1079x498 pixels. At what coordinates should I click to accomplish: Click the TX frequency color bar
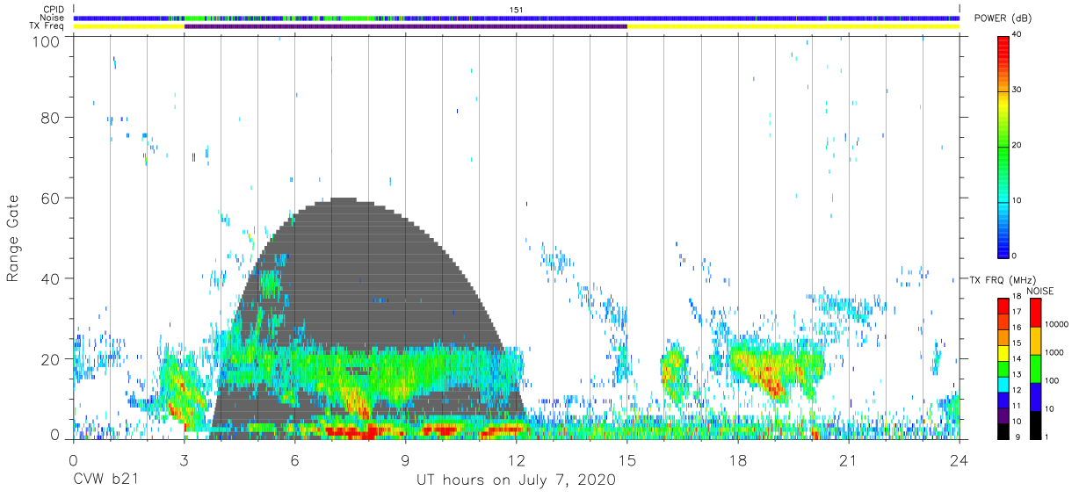point(1002,368)
